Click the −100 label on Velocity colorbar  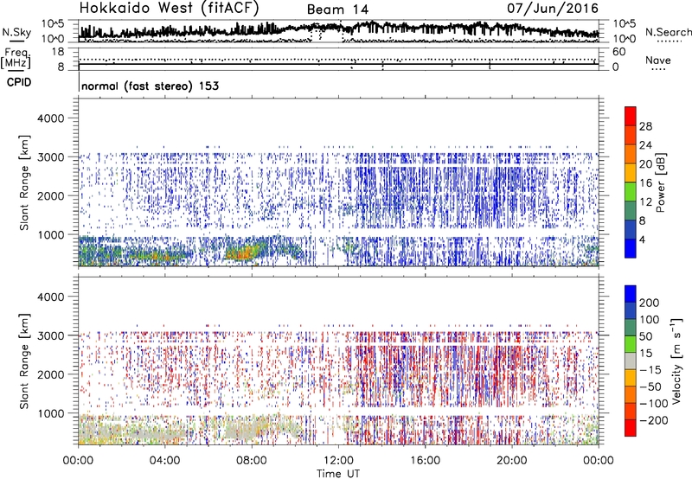[653, 404]
